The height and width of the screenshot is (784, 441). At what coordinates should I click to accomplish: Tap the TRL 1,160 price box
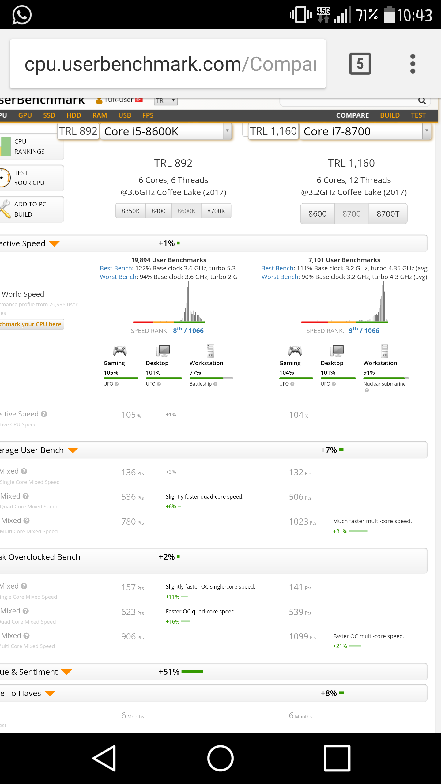[x=273, y=131]
